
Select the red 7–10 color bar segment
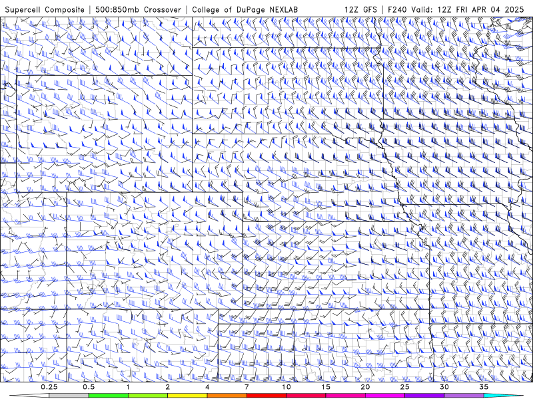point(266,396)
